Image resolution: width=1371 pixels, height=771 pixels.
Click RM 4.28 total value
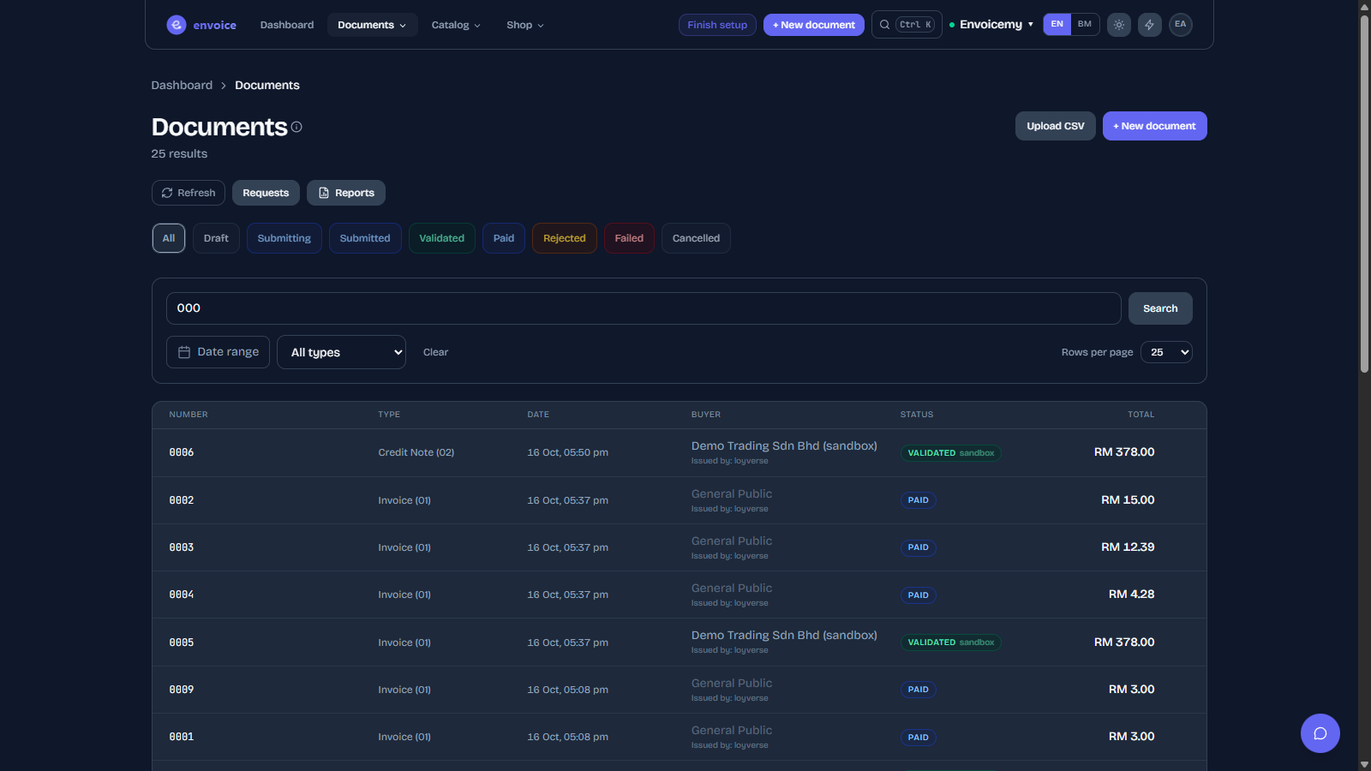click(1131, 595)
